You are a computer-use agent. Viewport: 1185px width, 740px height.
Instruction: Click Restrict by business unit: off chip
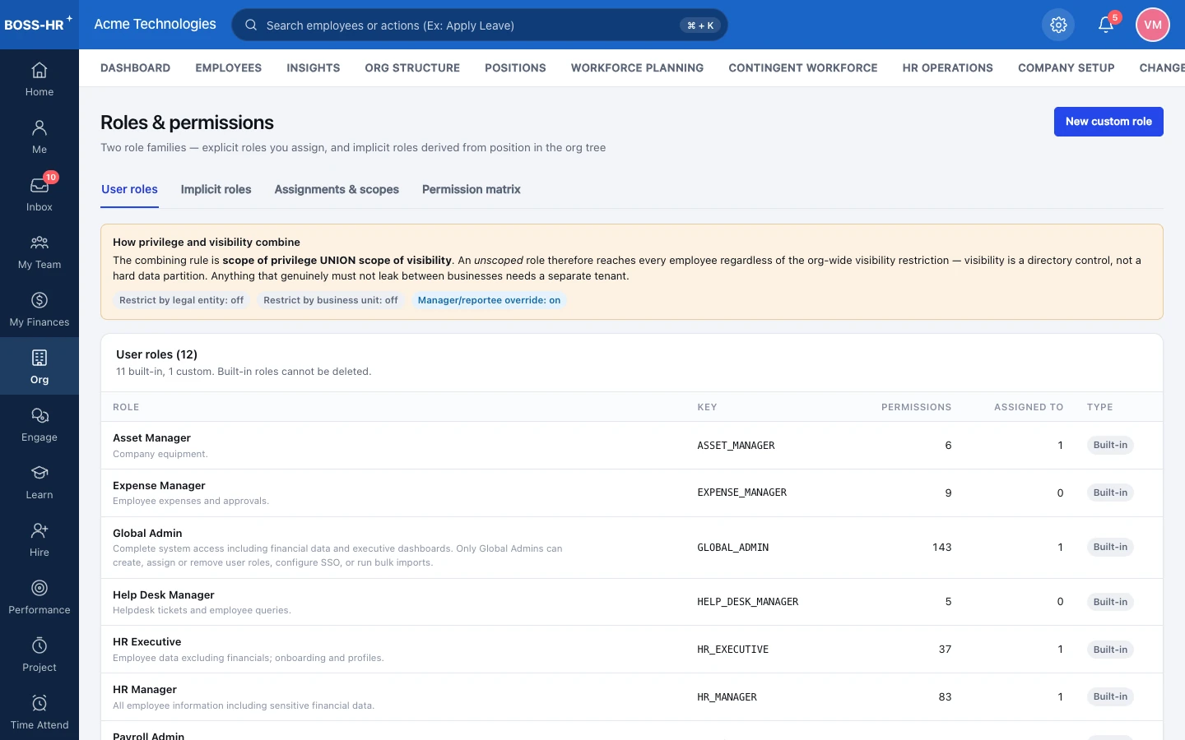click(331, 300)
